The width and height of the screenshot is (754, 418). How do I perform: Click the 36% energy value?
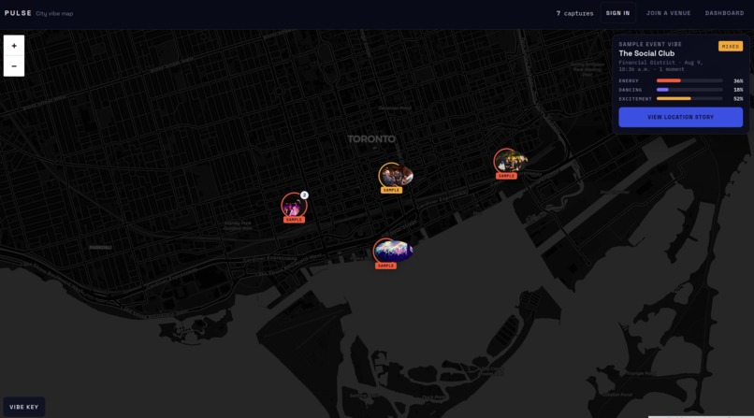[738, 80]
